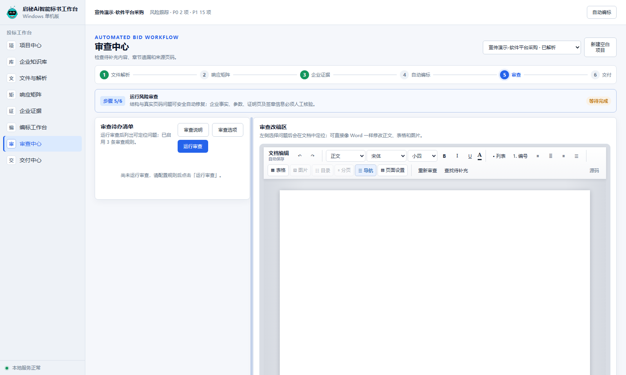The image size is (626, 375).
Task: Open 响应矩阵 via its 矩 sidebar icon
Action: [11, 95]
